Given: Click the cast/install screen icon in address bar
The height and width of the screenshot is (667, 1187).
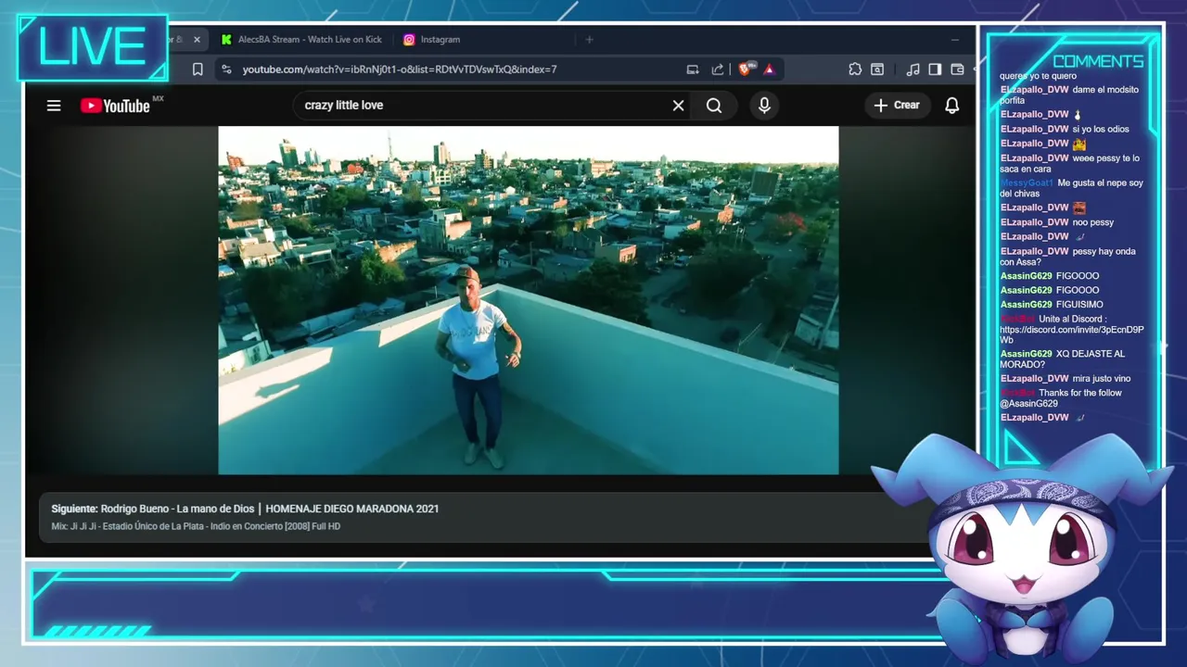Looking at the screenshot, I should (x=692, y=69).
